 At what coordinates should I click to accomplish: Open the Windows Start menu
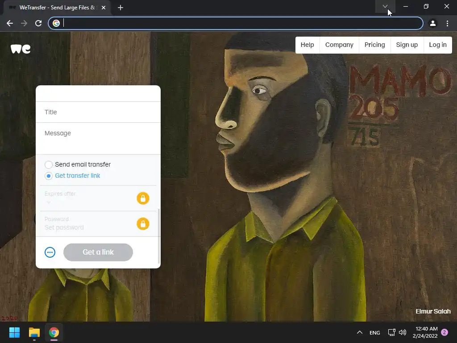click(14, 332)
